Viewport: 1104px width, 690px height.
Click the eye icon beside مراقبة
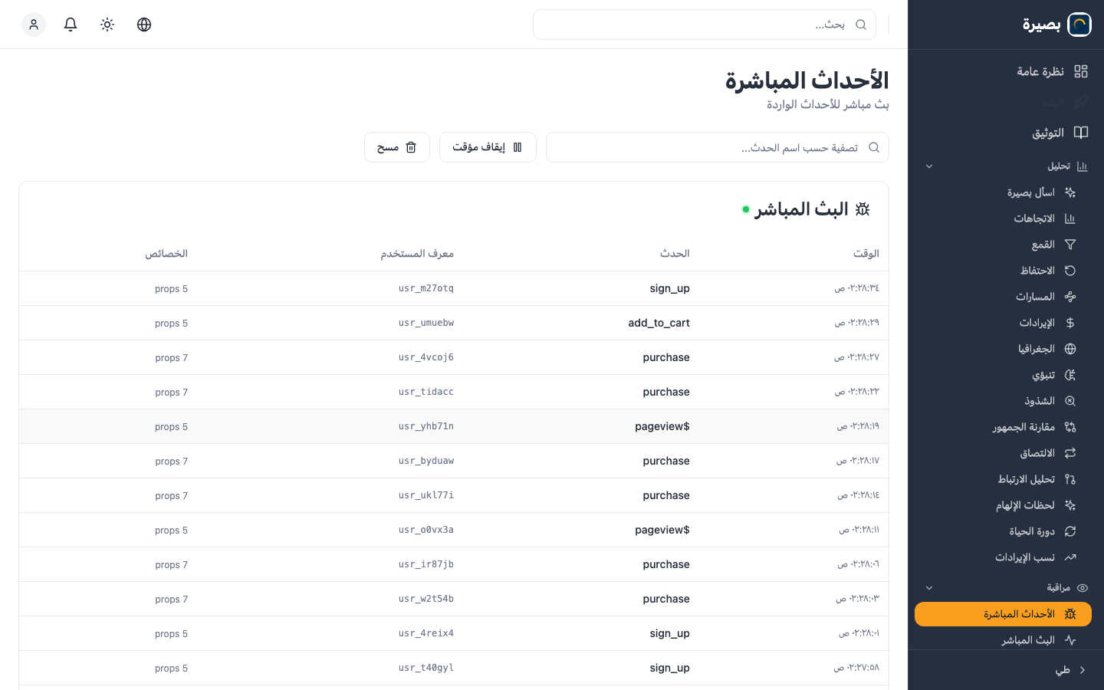(1083, 588)
